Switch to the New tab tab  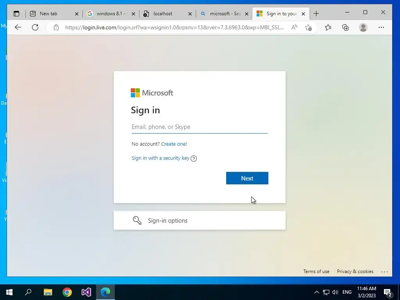click(x=54, y=14)
